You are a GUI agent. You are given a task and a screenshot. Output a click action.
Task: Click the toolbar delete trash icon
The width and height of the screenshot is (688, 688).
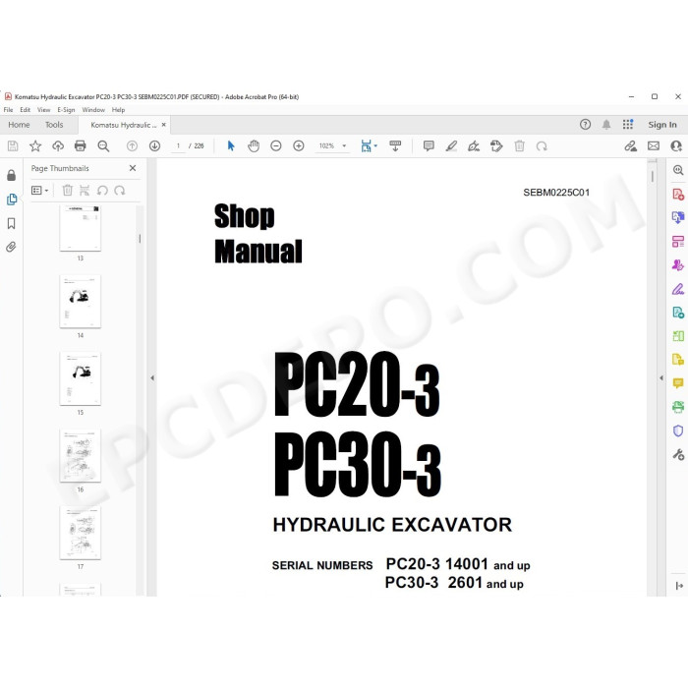(x=520, y=146)
